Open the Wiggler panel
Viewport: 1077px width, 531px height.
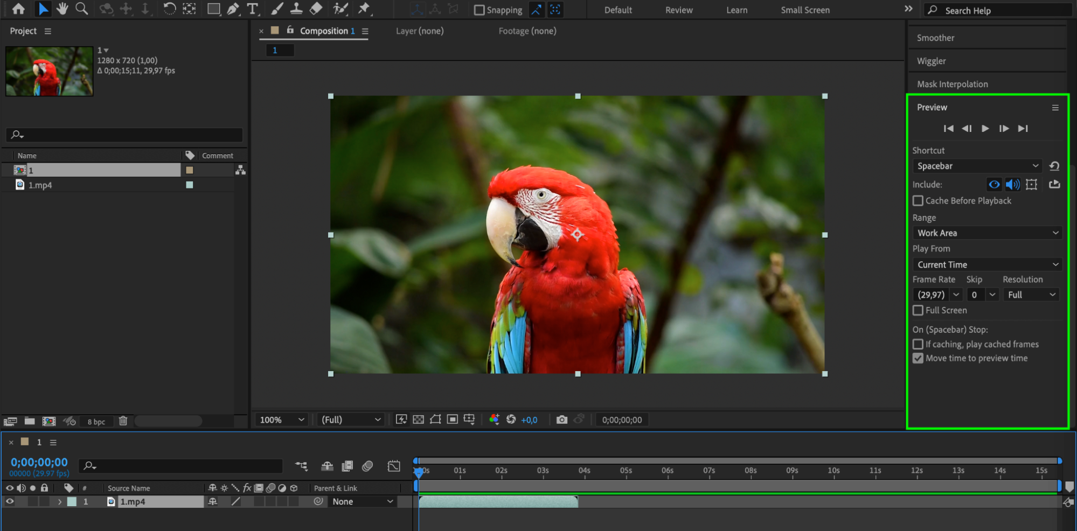931,61
